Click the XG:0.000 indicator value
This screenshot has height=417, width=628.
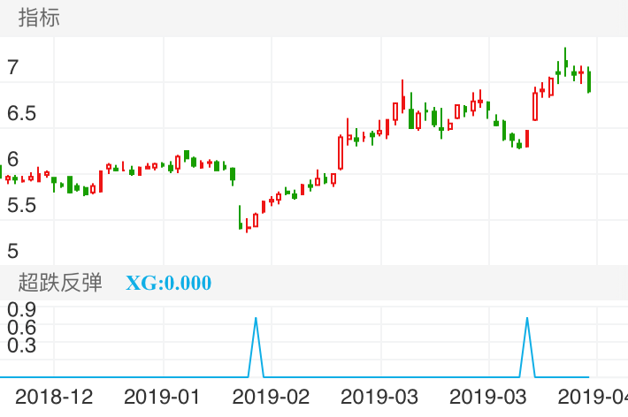pyautogui.click(x=168, y=283)
